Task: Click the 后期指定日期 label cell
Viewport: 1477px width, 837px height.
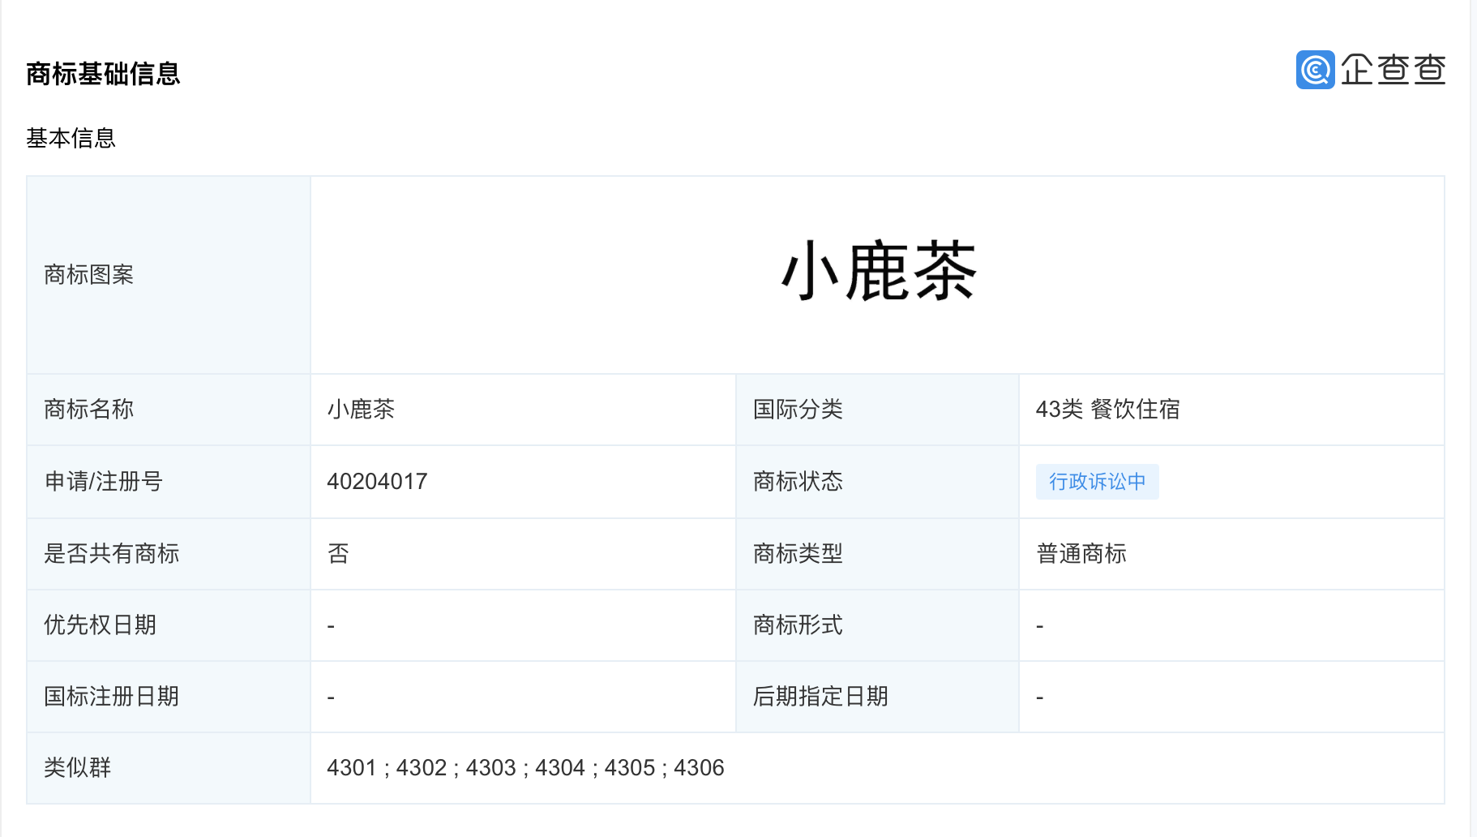Action: tap(877, 697)
